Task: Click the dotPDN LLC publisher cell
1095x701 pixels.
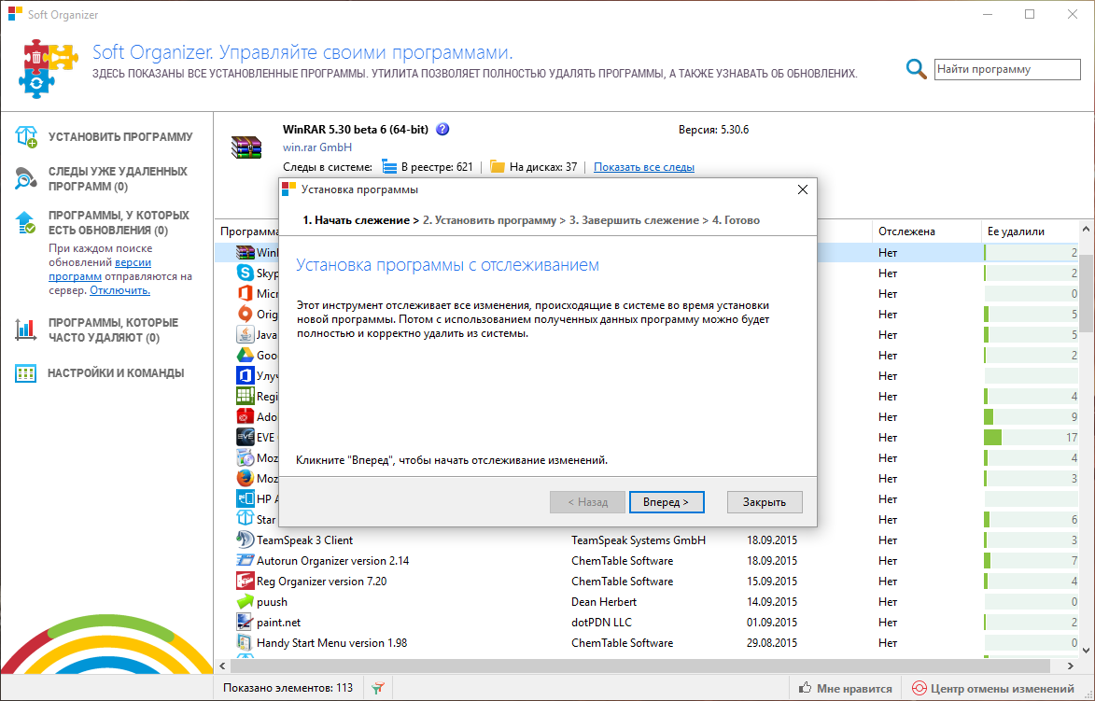Action: coord(601,622)
